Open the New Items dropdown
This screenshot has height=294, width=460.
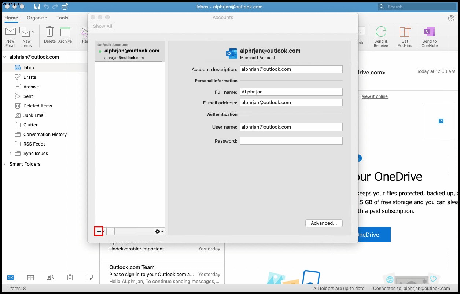(33, 32)
